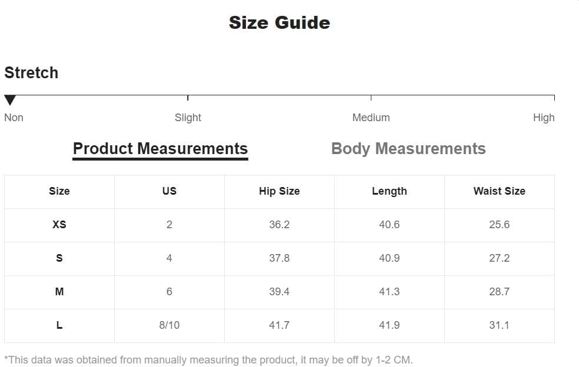
Task: Select the Product Measurements tab
Action: click(160, 149)
